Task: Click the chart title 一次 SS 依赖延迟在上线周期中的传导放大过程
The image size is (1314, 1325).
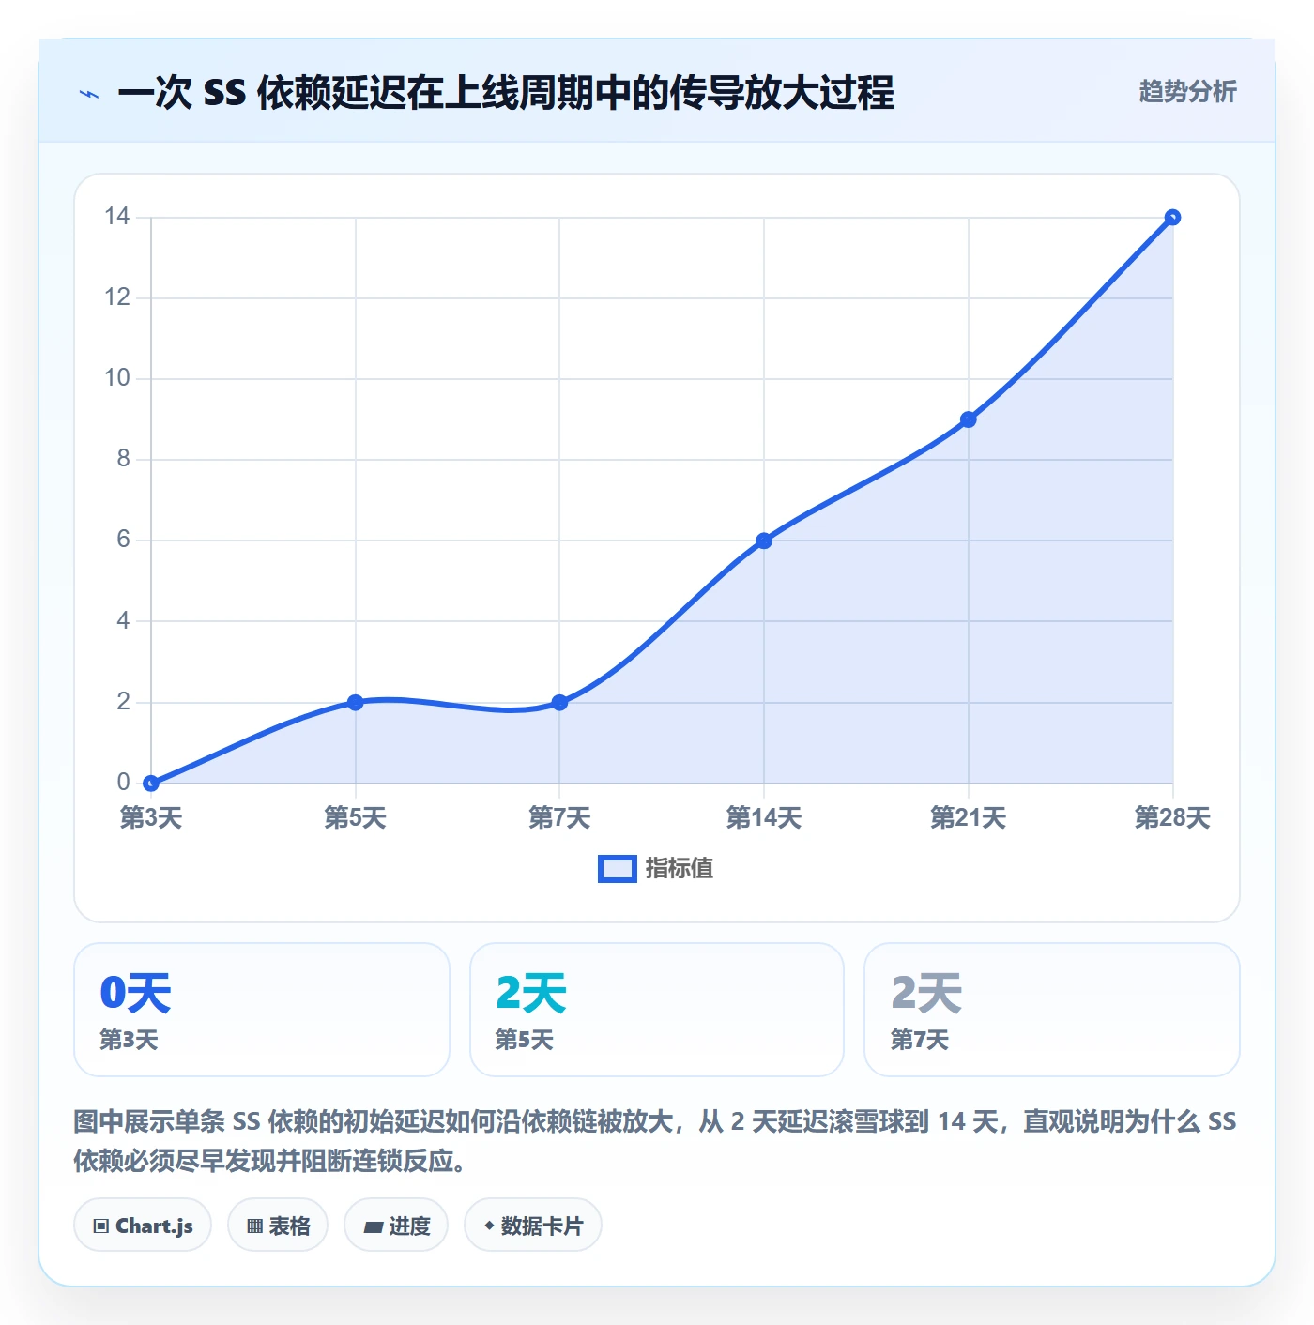Action: coord(506,93)
